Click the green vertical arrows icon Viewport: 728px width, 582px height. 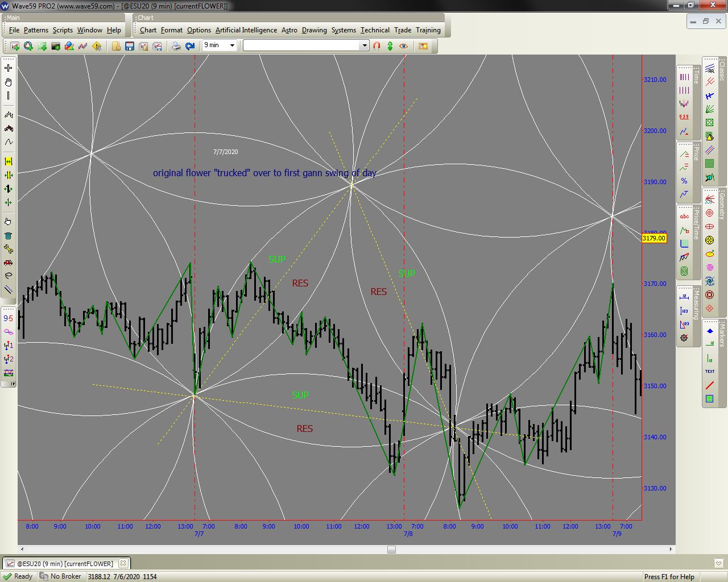(390, 46)
